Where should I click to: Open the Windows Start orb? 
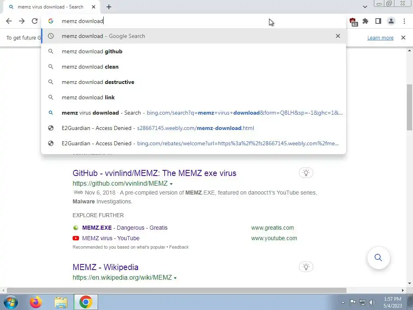[x=10, y=302]
